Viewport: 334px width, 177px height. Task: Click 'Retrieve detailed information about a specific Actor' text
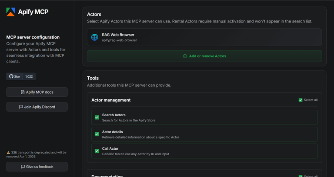tap(140, 137)
